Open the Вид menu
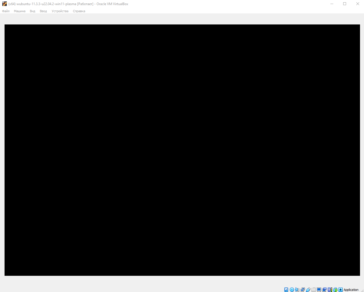Screen dimensions: 364x292 pyautogui.click(x=32, y=11)
